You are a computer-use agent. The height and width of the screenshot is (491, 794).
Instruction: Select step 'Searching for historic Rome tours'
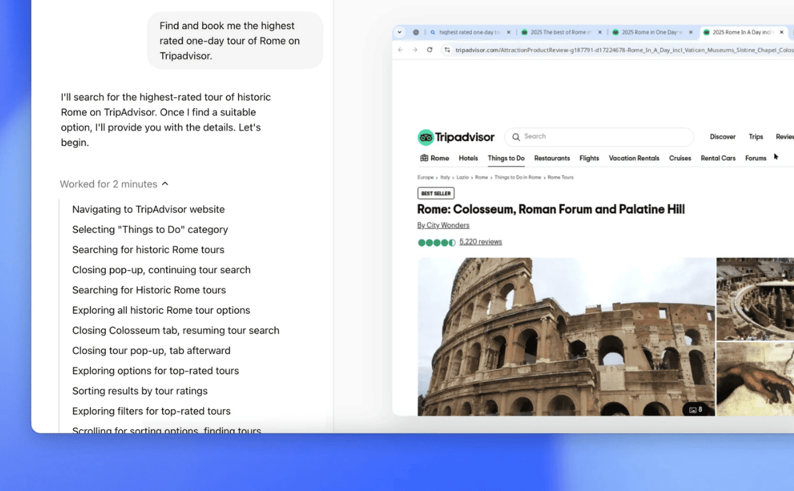pos(148,249)
